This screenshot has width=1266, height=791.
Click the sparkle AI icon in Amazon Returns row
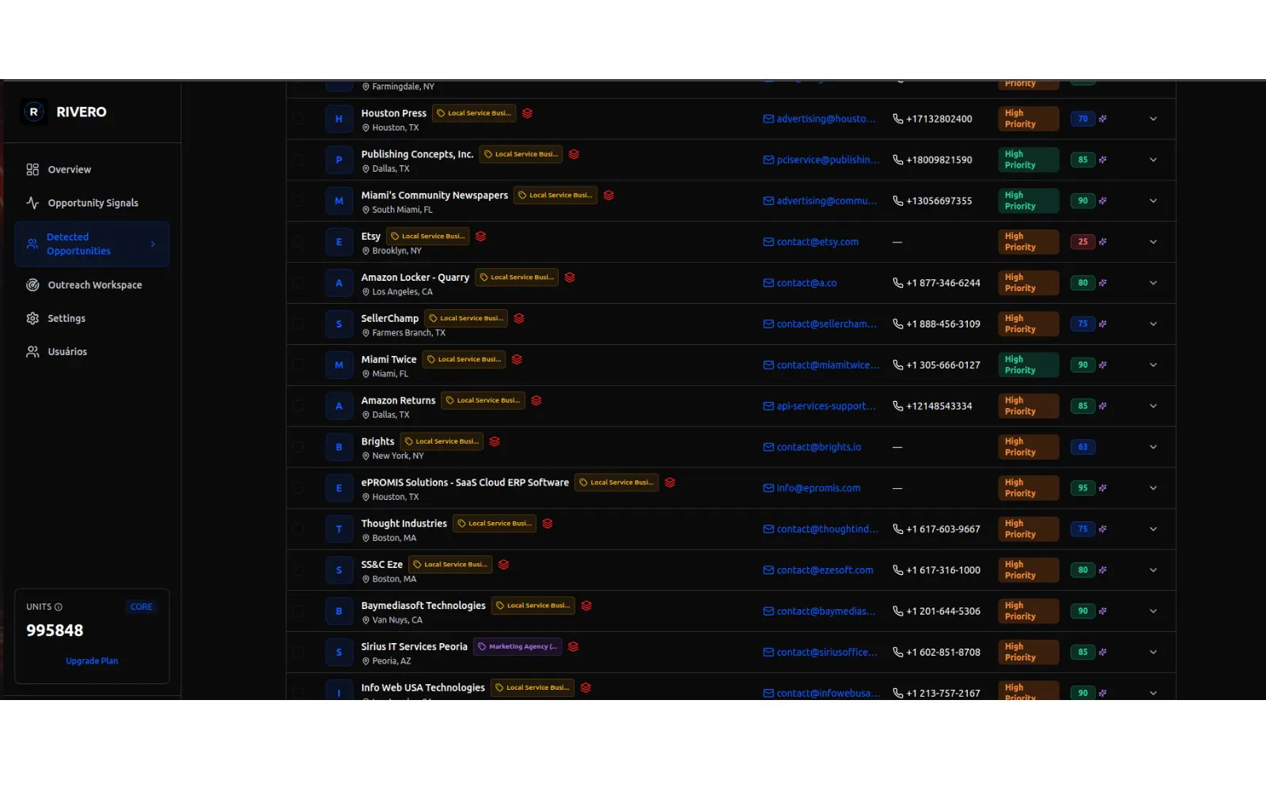coord(1103,407)
